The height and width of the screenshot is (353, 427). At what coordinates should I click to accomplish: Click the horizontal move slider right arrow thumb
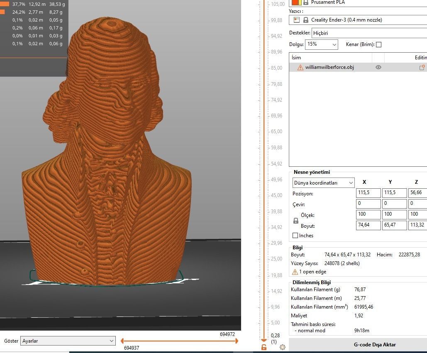point(237,341)
